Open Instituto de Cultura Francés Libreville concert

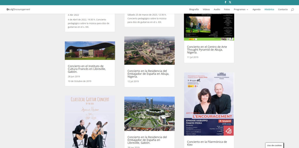[x=87, y=69]
